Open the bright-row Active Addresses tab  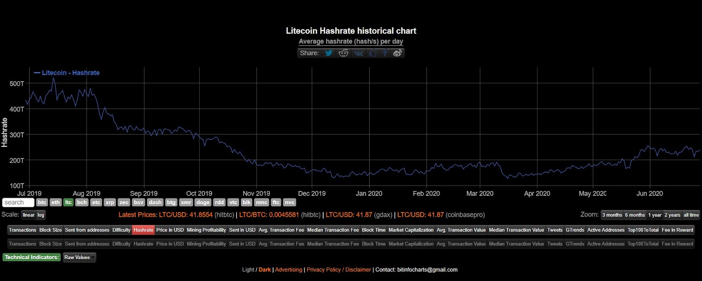pos(606,230)
